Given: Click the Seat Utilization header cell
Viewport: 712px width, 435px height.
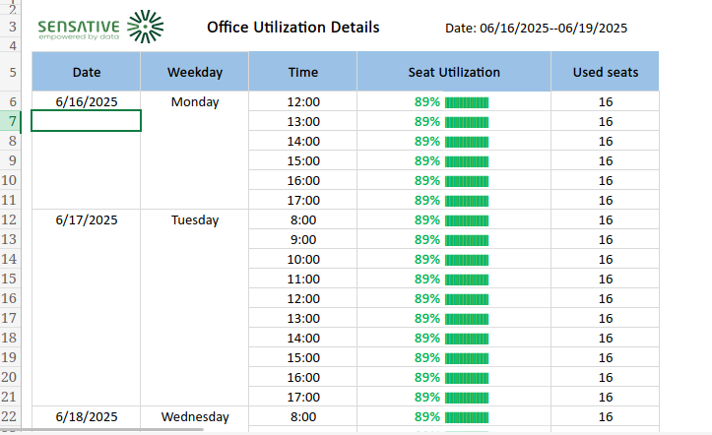Looking at the screenshot, I should pyautogui.click(x=453, y=72).
